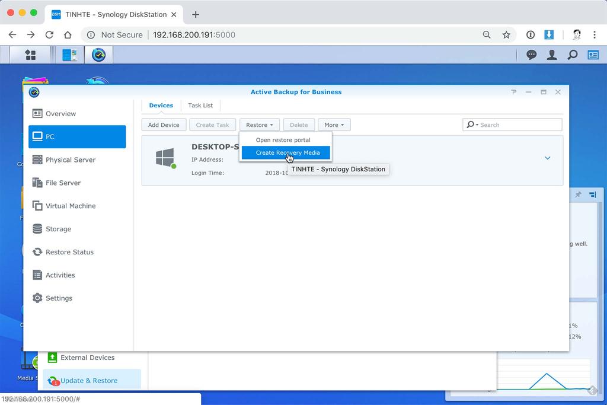Click the Create Task button
Viewport: 607px width, 405px height.
point(213,125)
